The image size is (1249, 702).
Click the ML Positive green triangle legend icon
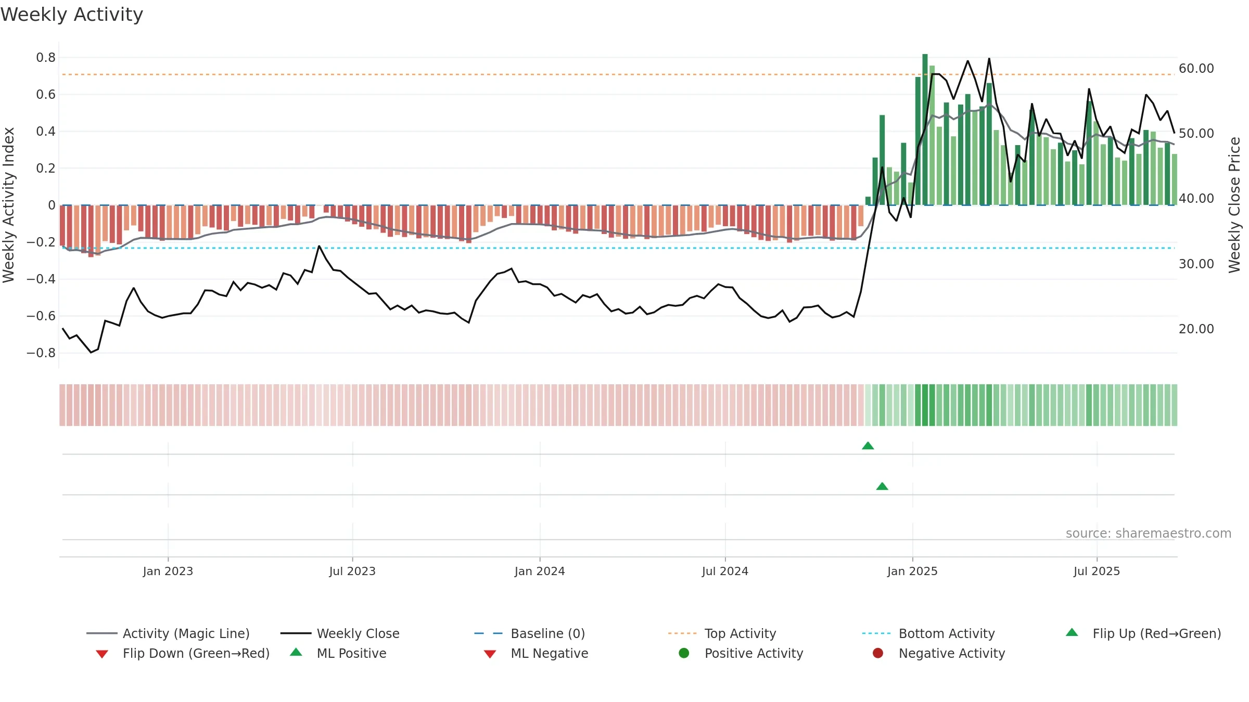[296, 652]
